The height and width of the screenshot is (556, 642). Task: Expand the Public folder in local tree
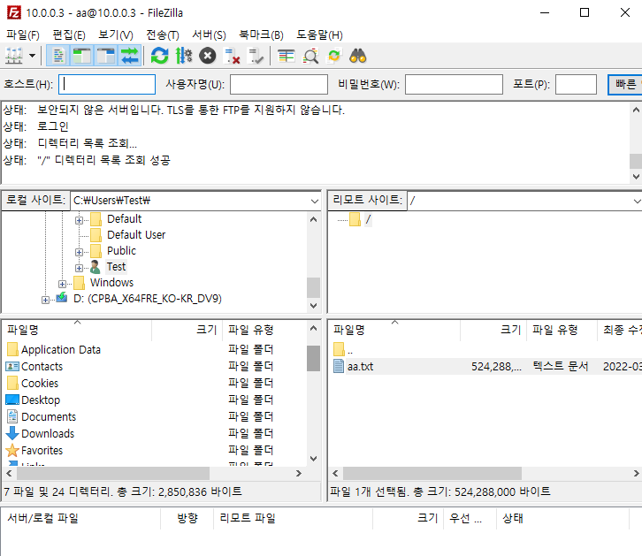point(79,252)
